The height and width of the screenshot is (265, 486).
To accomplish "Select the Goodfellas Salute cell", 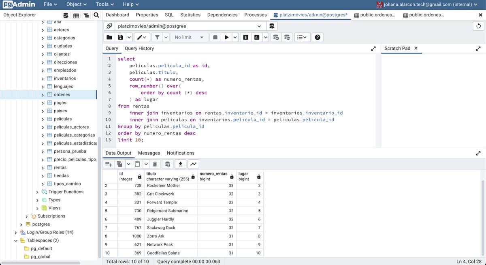I will pos(171,253).
